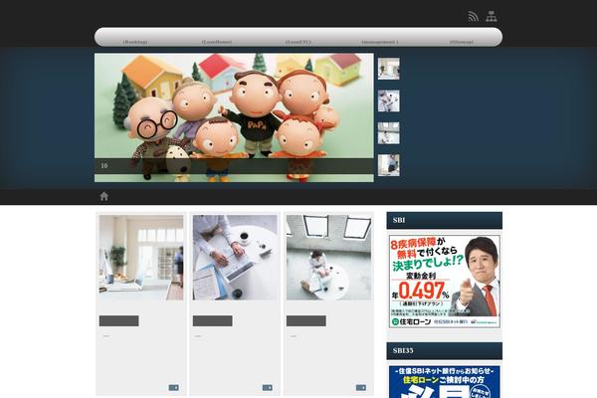Image resolution: width=597 pixels, height=398 pixels.
Task: Open the (management) menu item
Action: (380, 42)
